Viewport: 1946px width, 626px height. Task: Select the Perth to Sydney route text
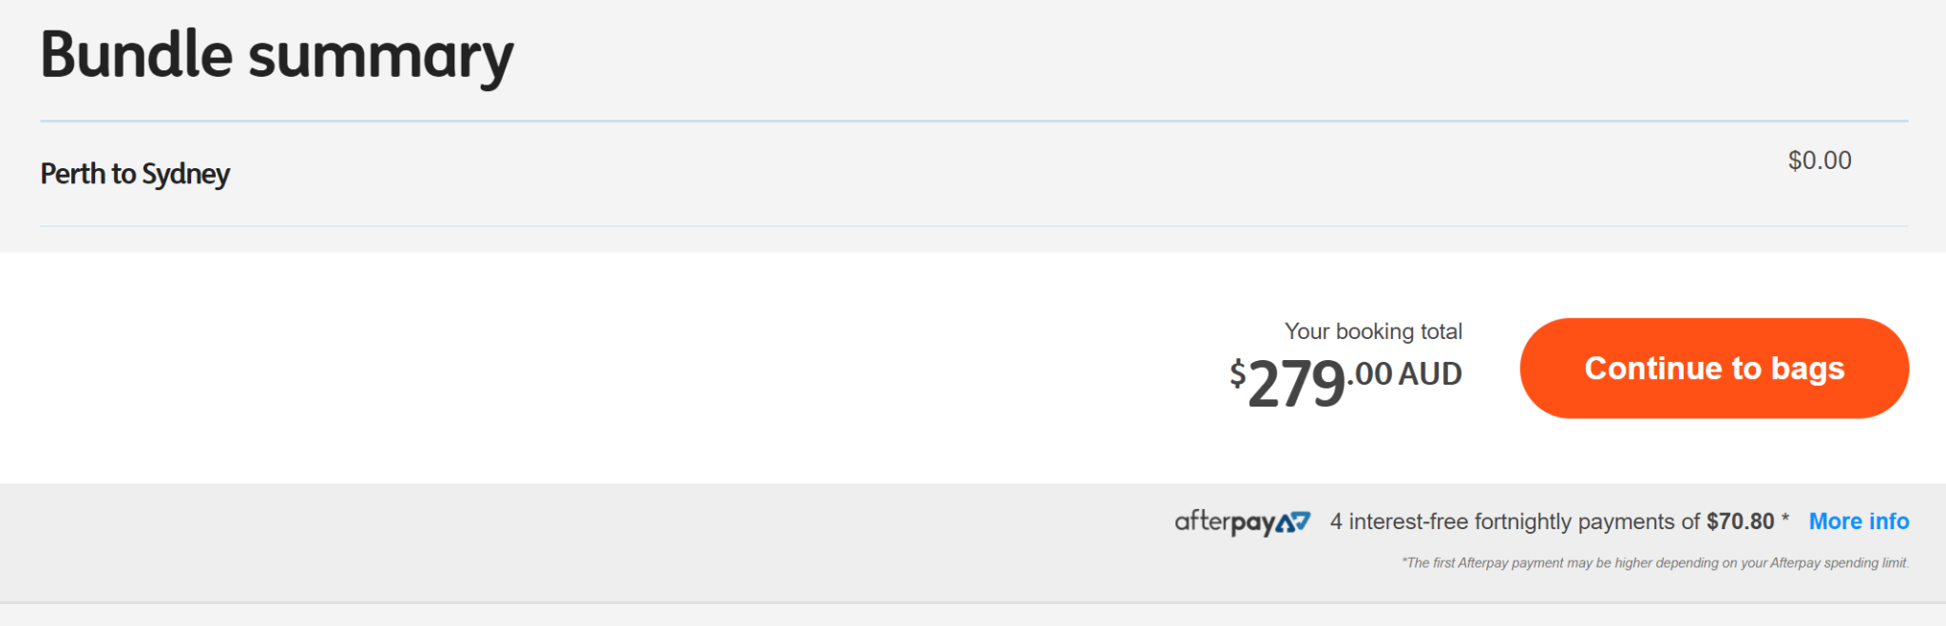coord(134,174)
